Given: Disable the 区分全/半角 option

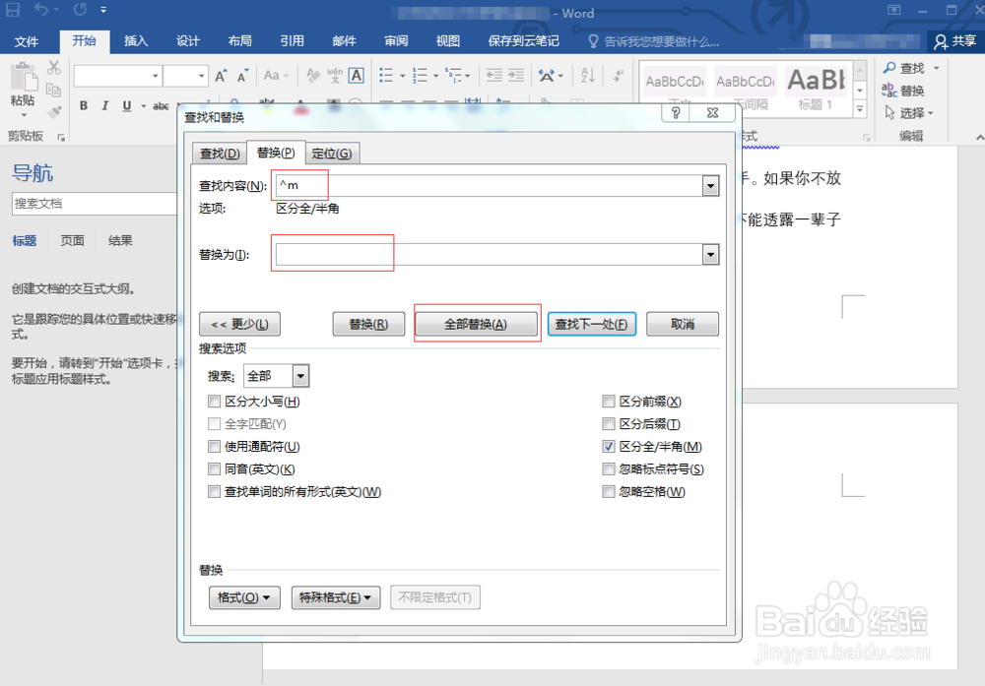Looking at the screenshot, I should (x=609, y=446).
